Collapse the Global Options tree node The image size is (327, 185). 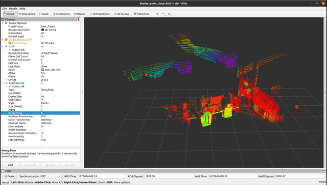[3, 23]
